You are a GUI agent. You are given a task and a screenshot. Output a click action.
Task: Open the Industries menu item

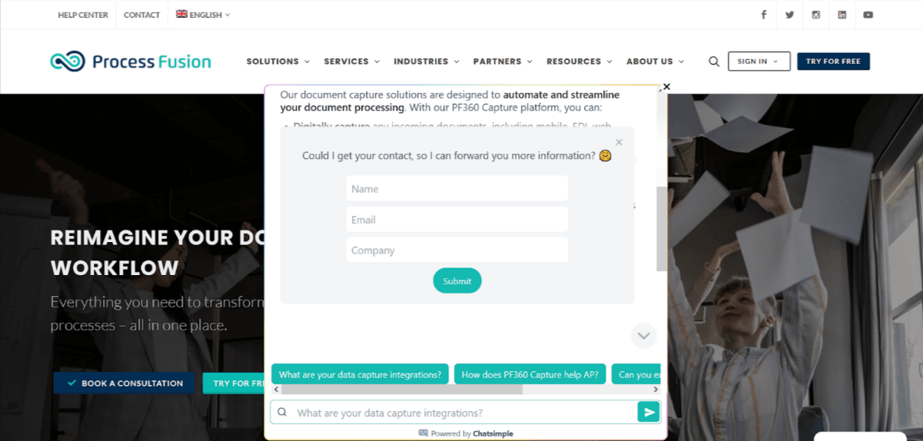(x=427, y=61)
